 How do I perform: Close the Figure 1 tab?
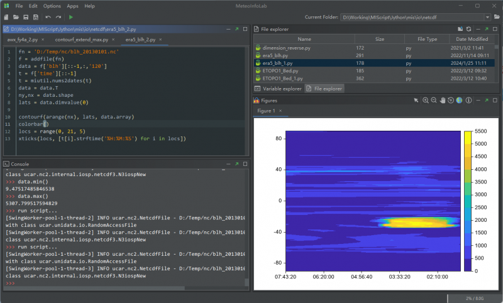click(280, 111)
